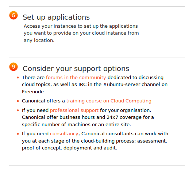Click the bullet before 'If you need consultancy'

(x=18, y=134)
